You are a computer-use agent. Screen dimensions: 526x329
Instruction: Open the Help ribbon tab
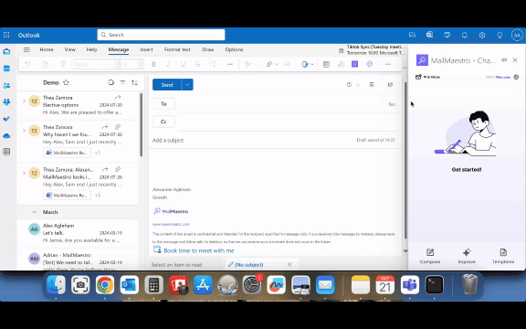pos(91,49)
